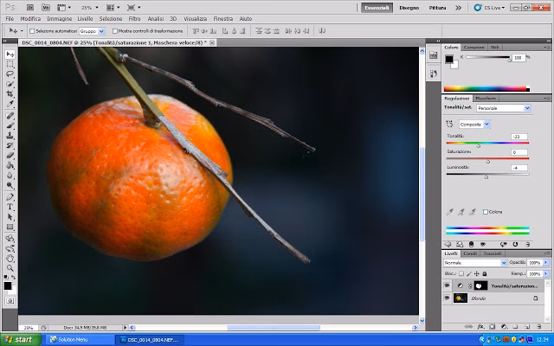Select the Essenziali workspace

pyautogui.click(x=377, y=8)
